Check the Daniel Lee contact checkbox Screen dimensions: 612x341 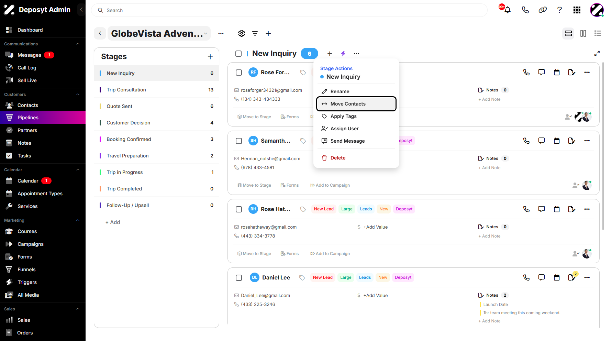pos(239,278)
